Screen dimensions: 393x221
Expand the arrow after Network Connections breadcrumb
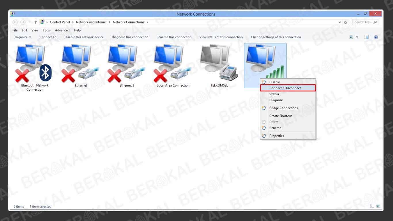147,22
